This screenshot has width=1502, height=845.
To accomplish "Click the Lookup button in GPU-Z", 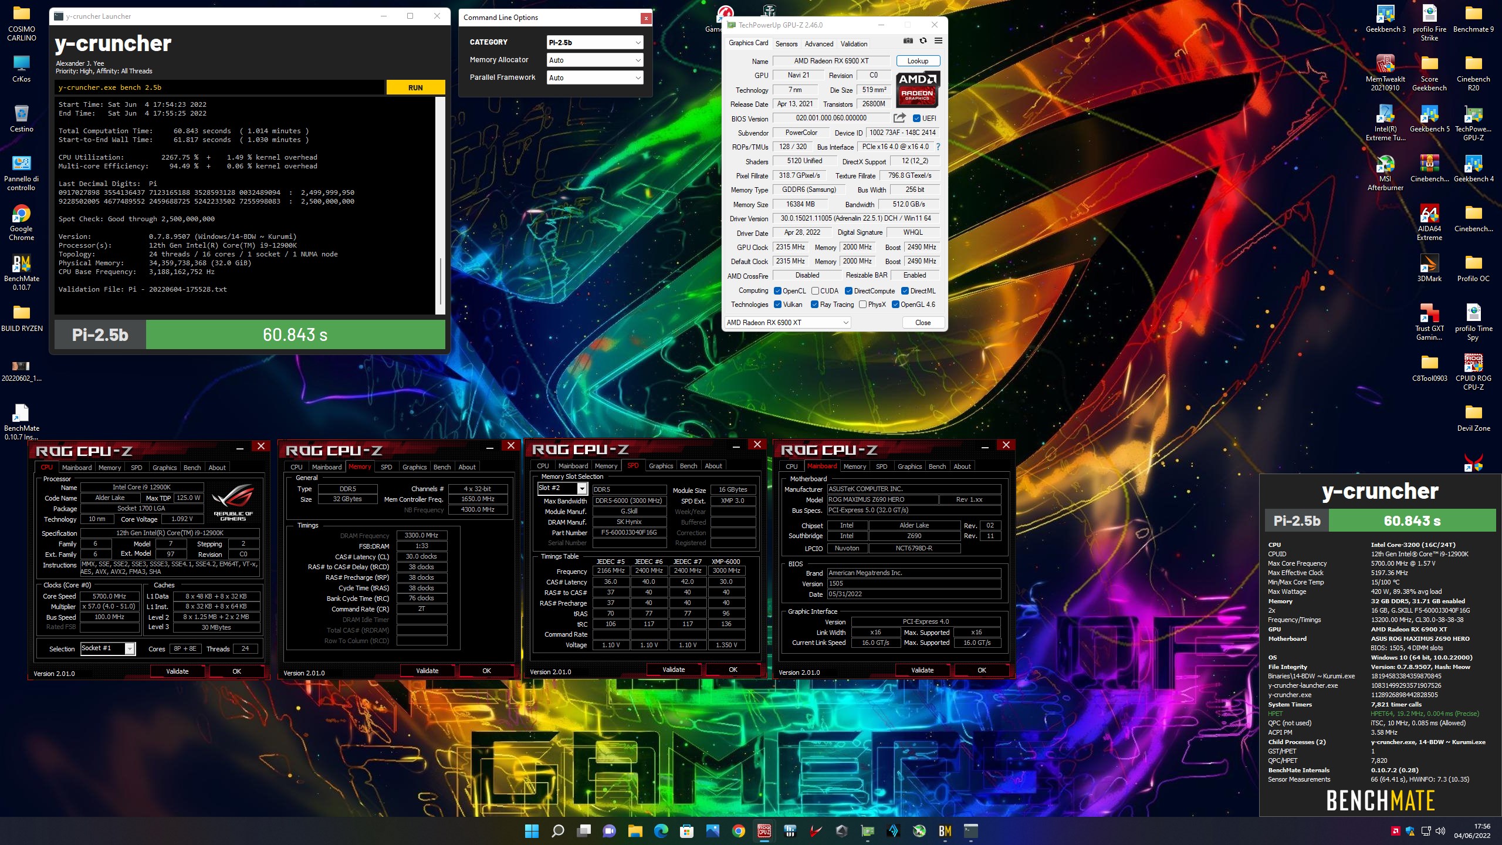I will click(918, 61).
